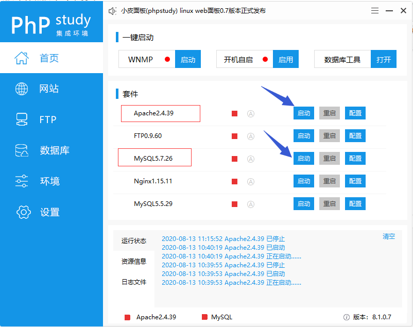
Task: Toggle MySQL5.7.26 auto-start circle icon
Action: [x=251, y=159]
